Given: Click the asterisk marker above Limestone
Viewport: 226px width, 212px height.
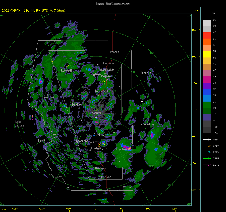Looking at the screenshot, I should (x=47, y=95).
